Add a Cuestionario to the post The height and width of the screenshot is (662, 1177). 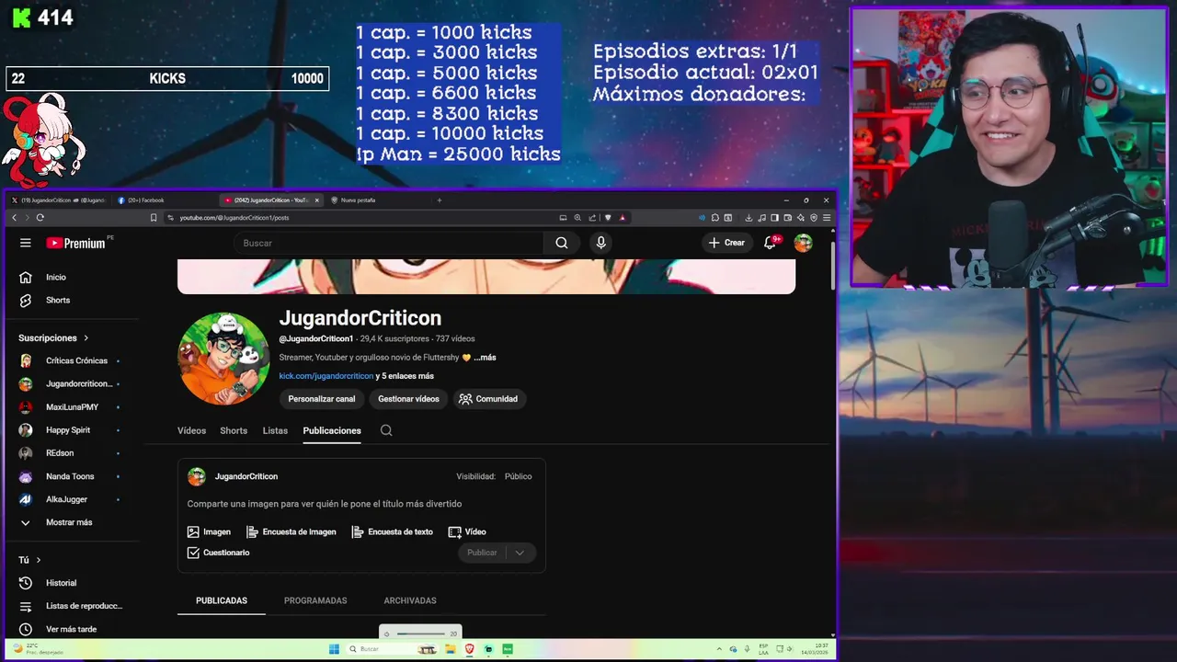point(218,553)
